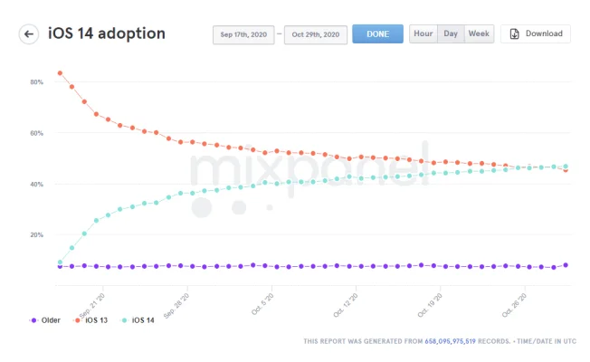The image size is (590, 362).
Task: Select first iOS 14 data point near 10%
Action: point(60,262)
